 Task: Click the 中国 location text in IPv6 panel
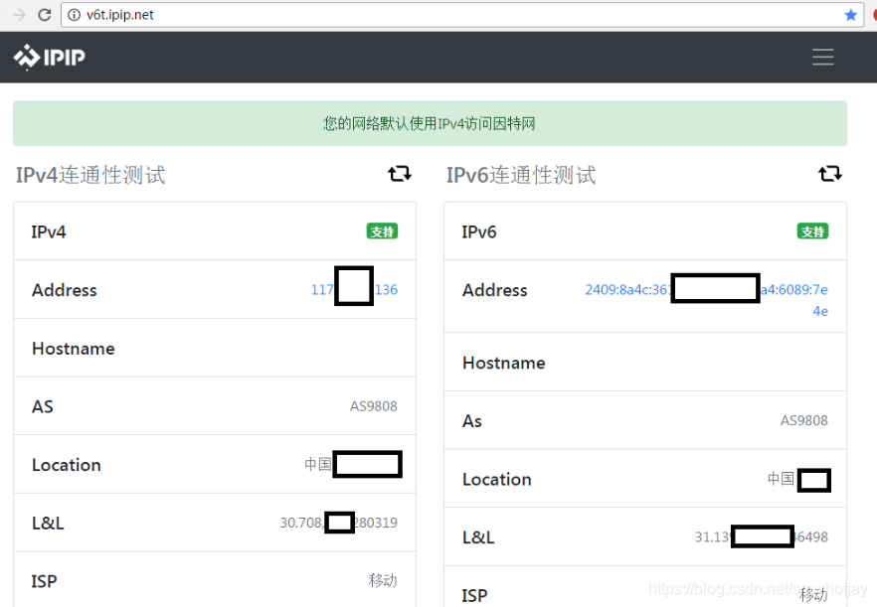tap(781, 479)
